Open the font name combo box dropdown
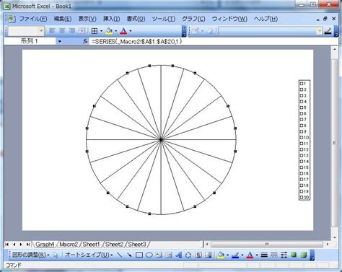The image size is (342, 272). [41, 31]
